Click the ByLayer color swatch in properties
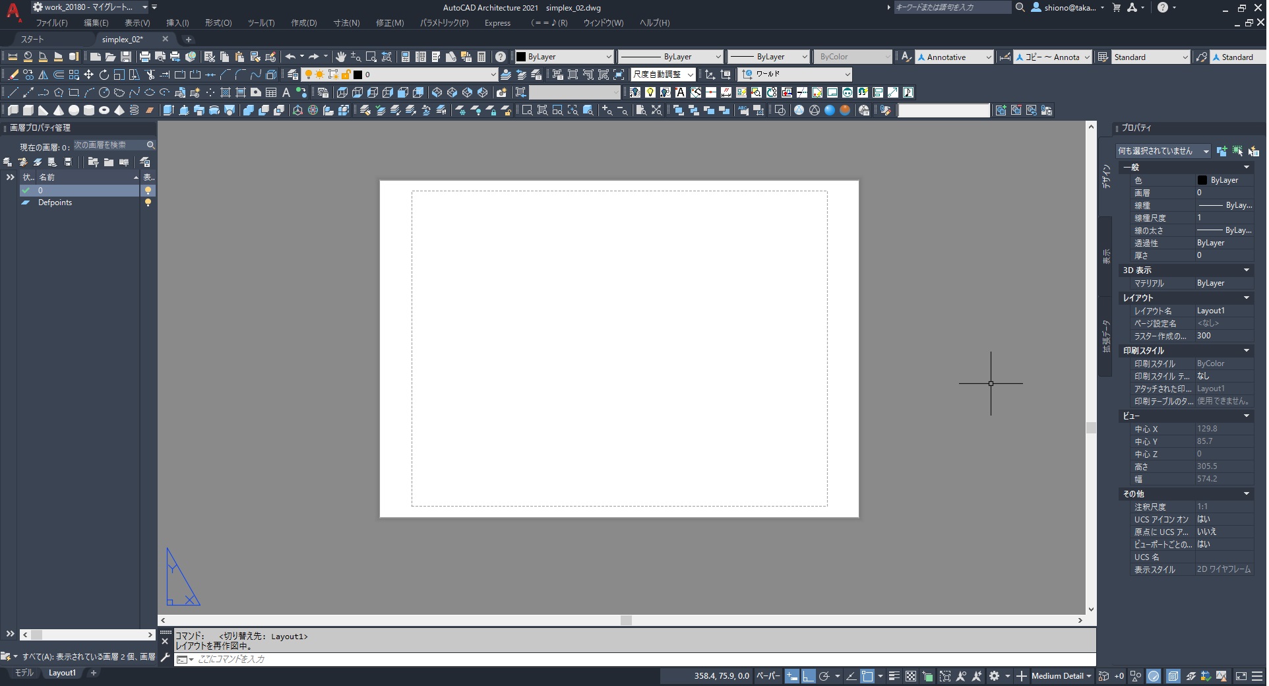 click(x=1202, y=180)
